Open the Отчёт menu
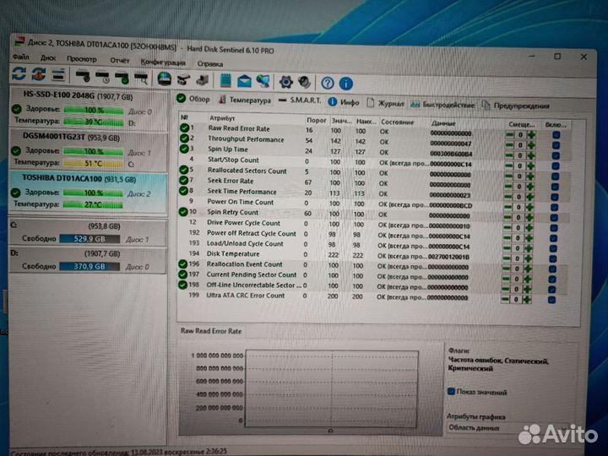The width and height of the screenshot is (608, 456). point(119,60)
